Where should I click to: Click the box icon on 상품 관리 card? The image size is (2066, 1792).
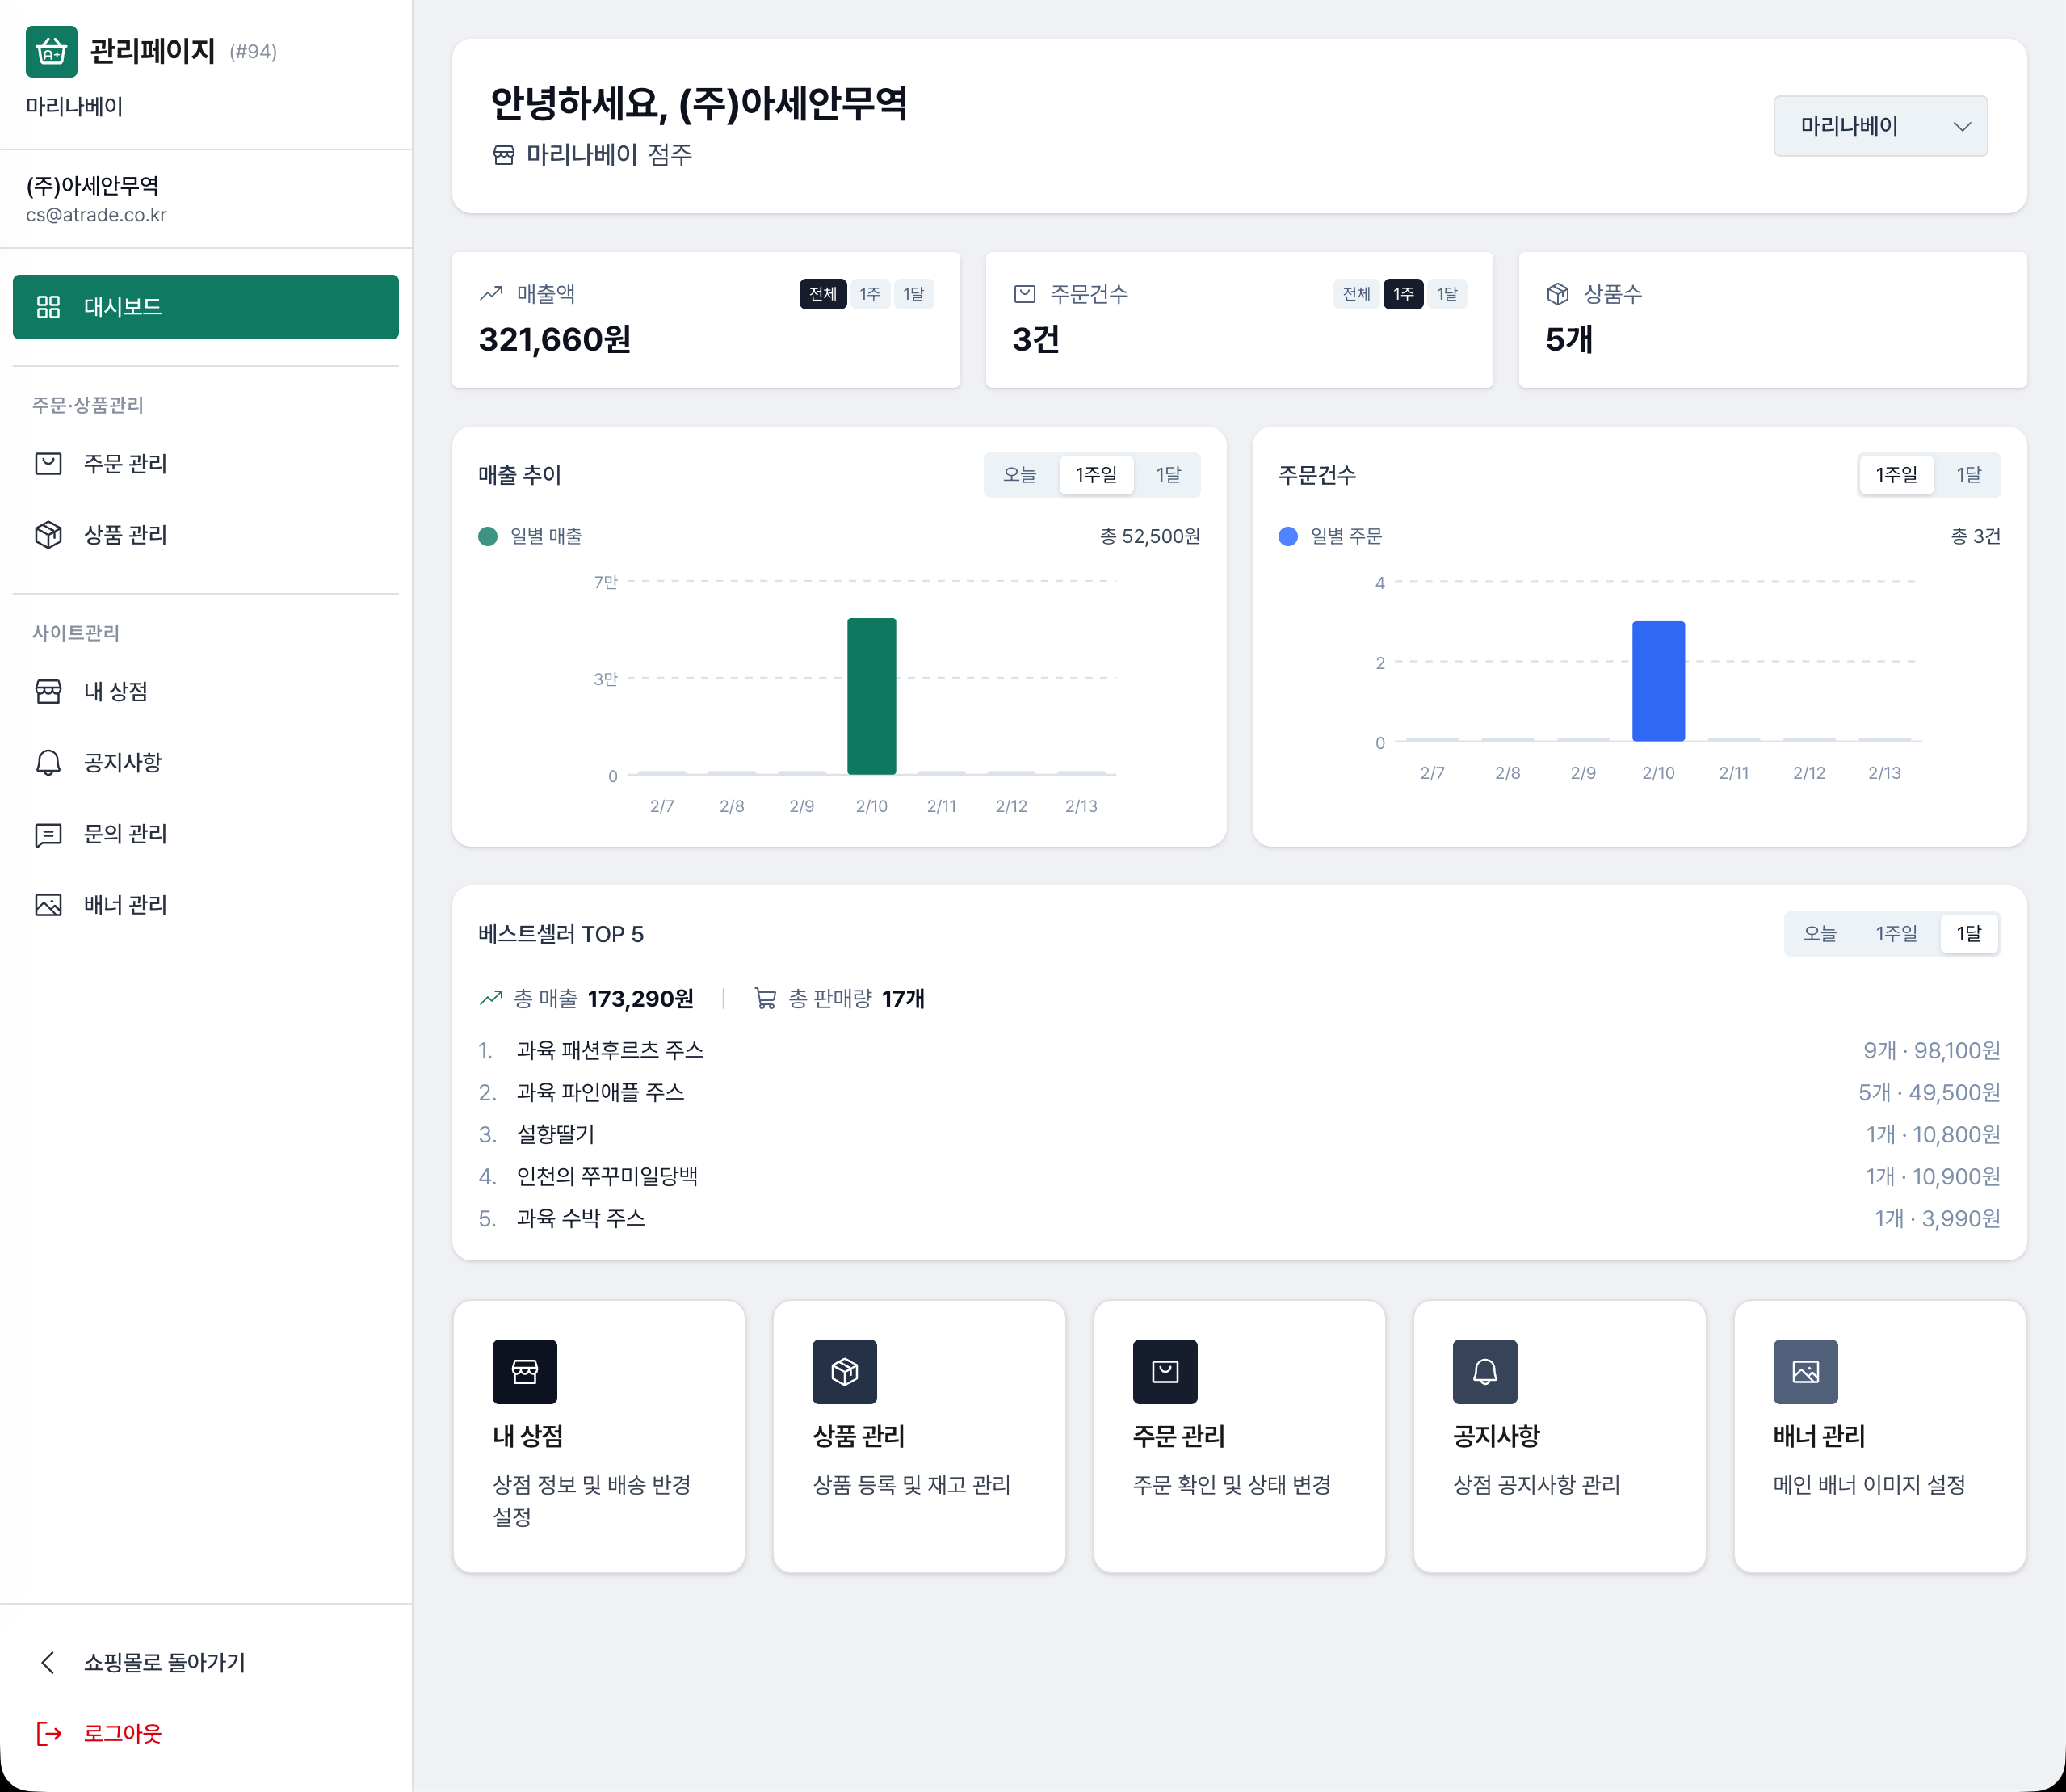click(845, 1372)
